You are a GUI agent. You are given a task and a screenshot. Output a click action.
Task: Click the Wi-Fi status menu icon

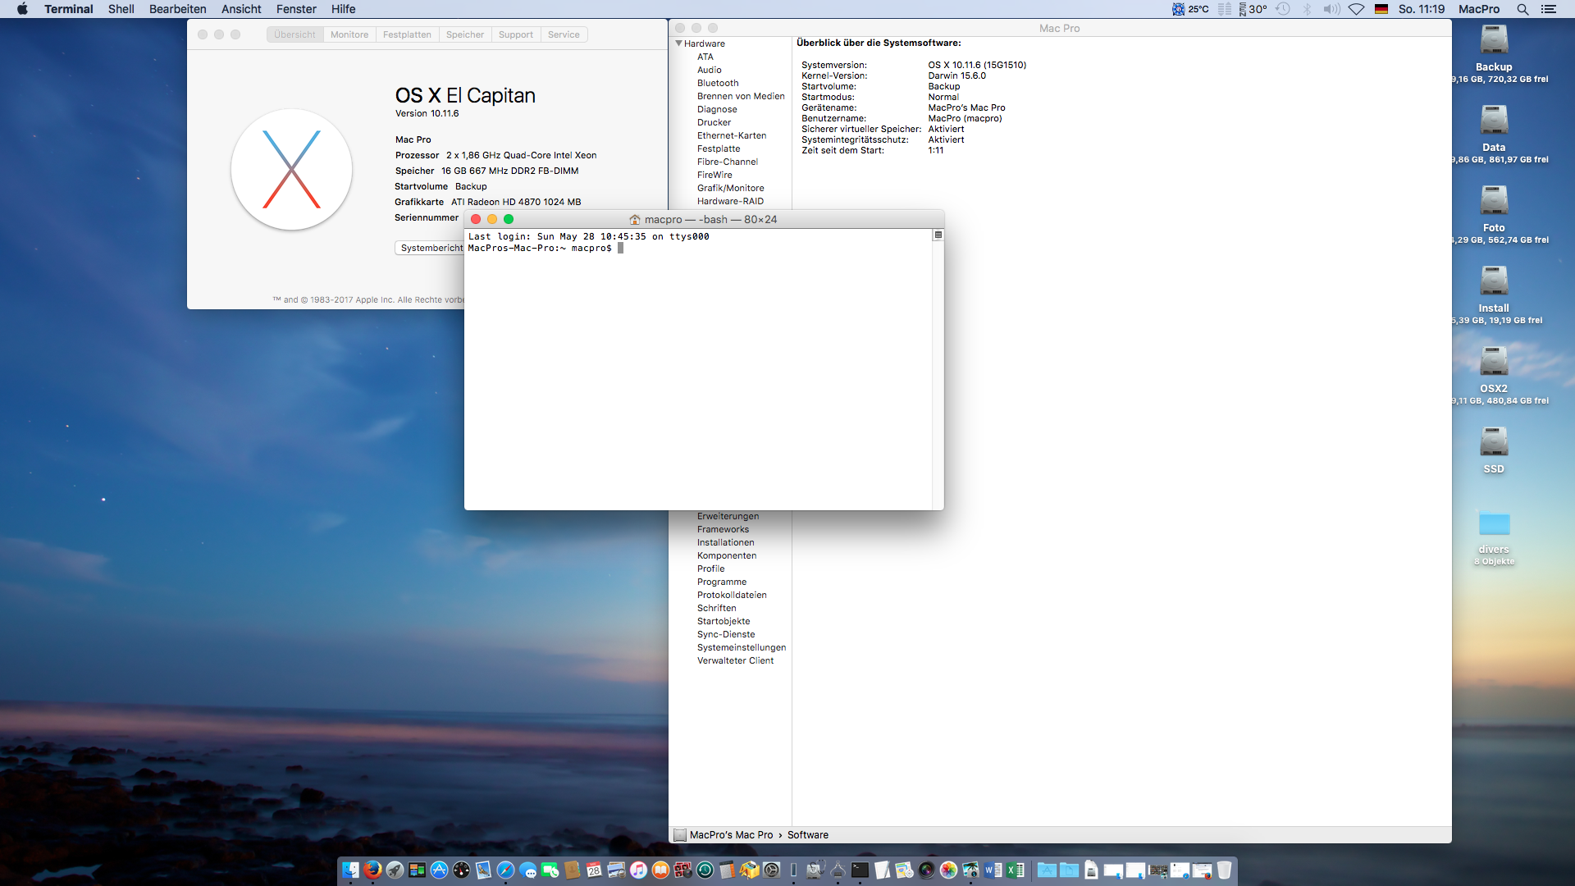[1356, 9]
